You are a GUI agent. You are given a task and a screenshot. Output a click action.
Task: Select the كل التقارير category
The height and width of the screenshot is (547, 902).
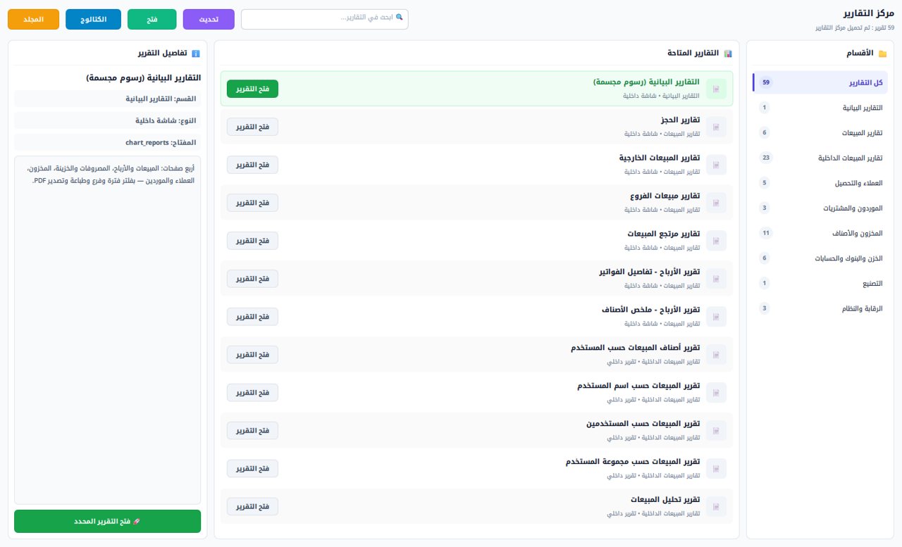point(820,82)
